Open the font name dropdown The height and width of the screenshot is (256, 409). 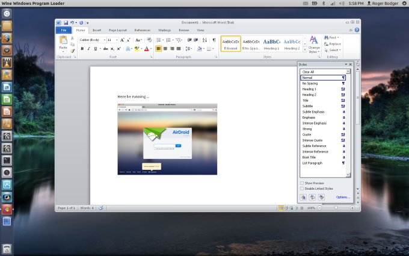click(x=103, y=40)
